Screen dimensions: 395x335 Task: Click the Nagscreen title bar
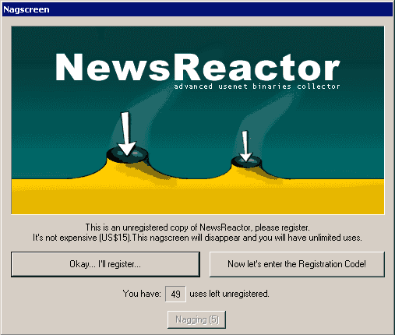[x=197, y=9]
